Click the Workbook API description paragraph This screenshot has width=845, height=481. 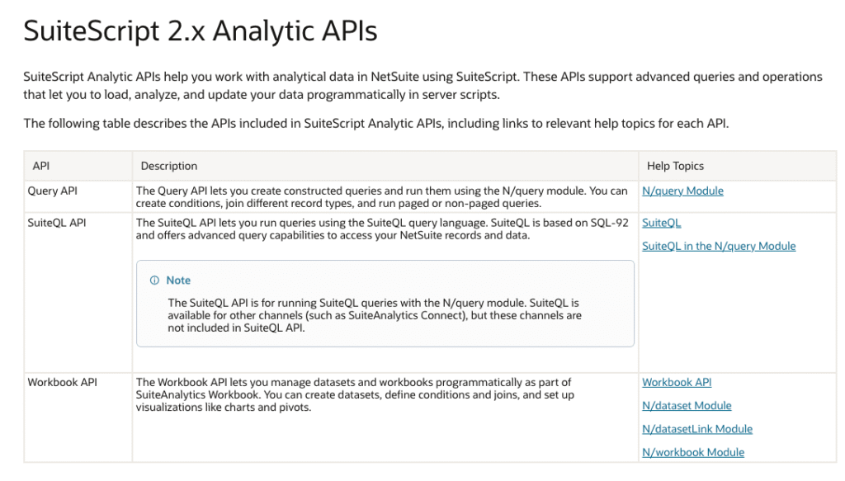pos(355,395)
